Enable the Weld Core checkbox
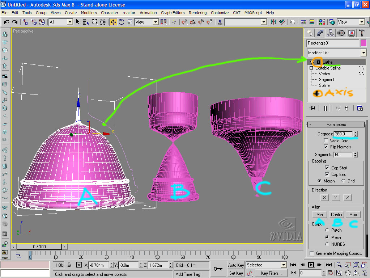The image size is (370, 278). pos(326,140)
